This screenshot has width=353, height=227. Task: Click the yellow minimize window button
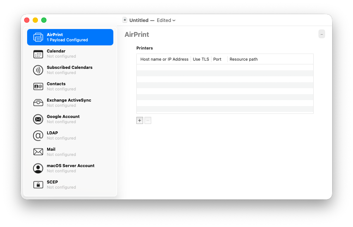[35, 20]
